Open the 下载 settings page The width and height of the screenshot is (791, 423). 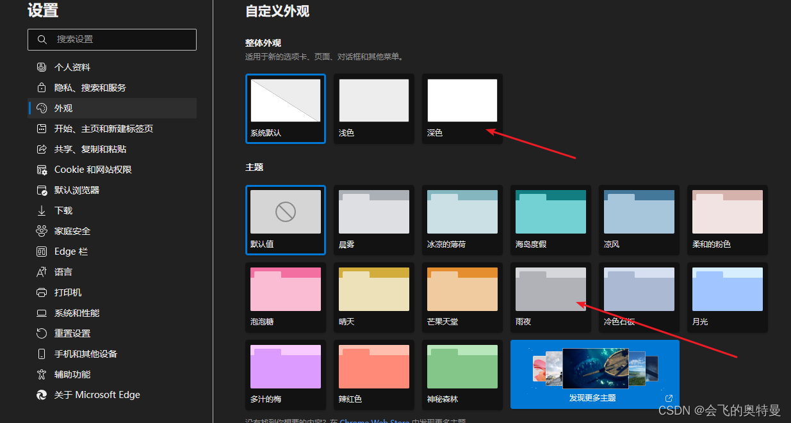click(112, 211)
